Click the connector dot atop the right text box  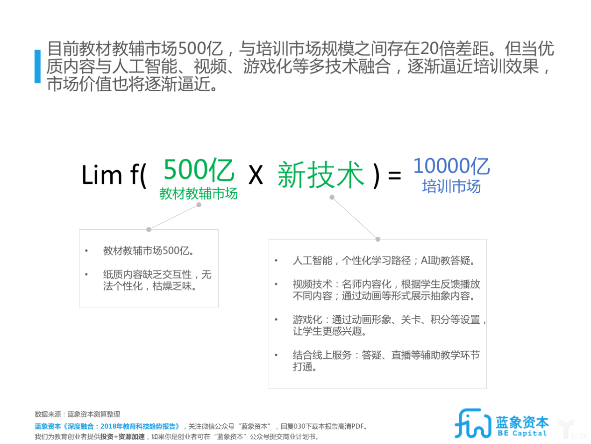pyautogui.click(x=377, y=239)
